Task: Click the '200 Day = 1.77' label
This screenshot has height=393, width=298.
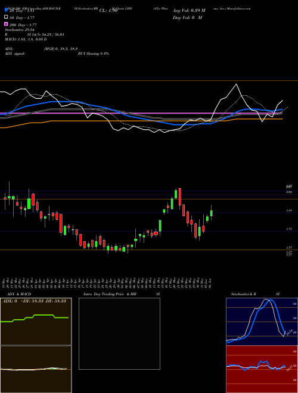Action: 23,25
